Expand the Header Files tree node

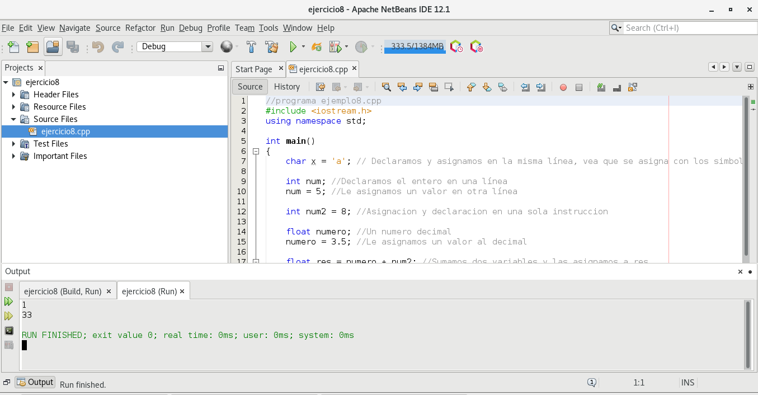click(x=13, y=95)
